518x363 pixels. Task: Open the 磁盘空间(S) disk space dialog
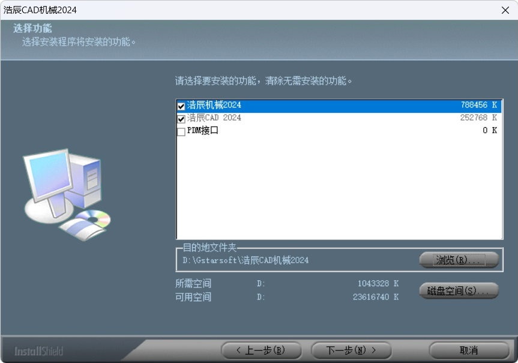[458, 291]
